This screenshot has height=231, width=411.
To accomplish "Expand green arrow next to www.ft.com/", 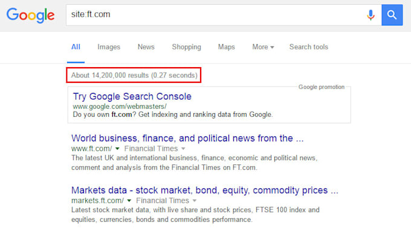I will pyautogui.click(x=117, y=149).
